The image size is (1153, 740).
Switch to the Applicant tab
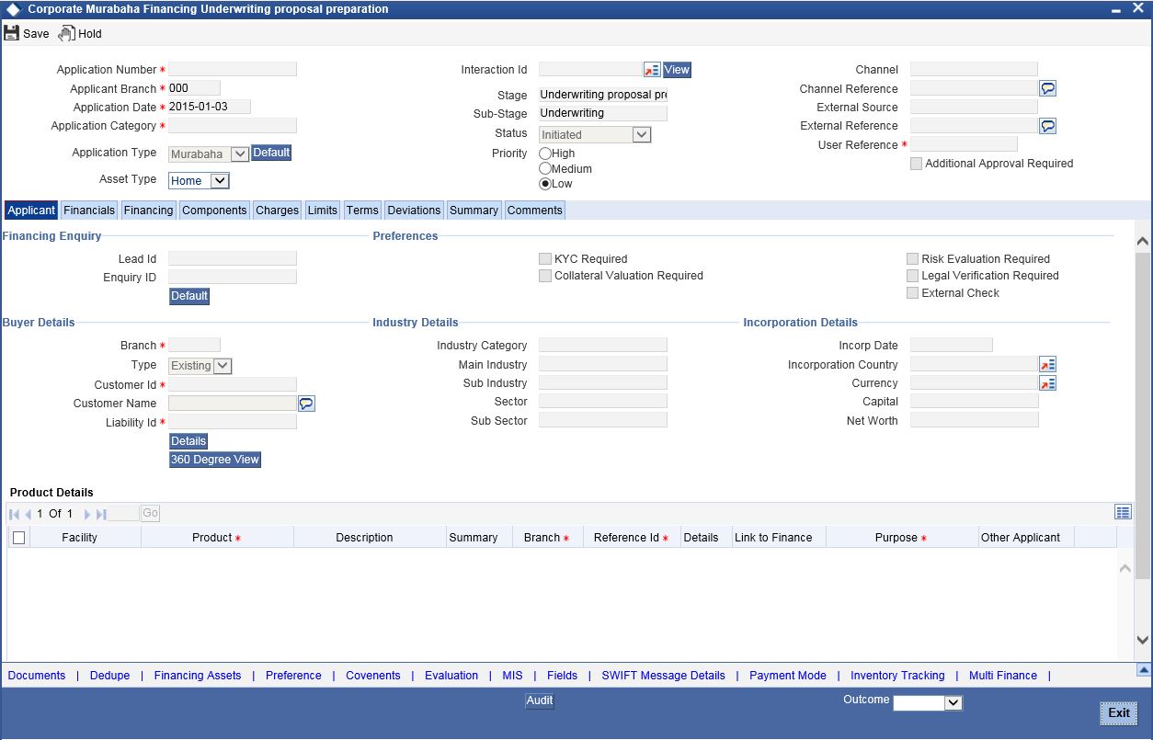[31, 211]
